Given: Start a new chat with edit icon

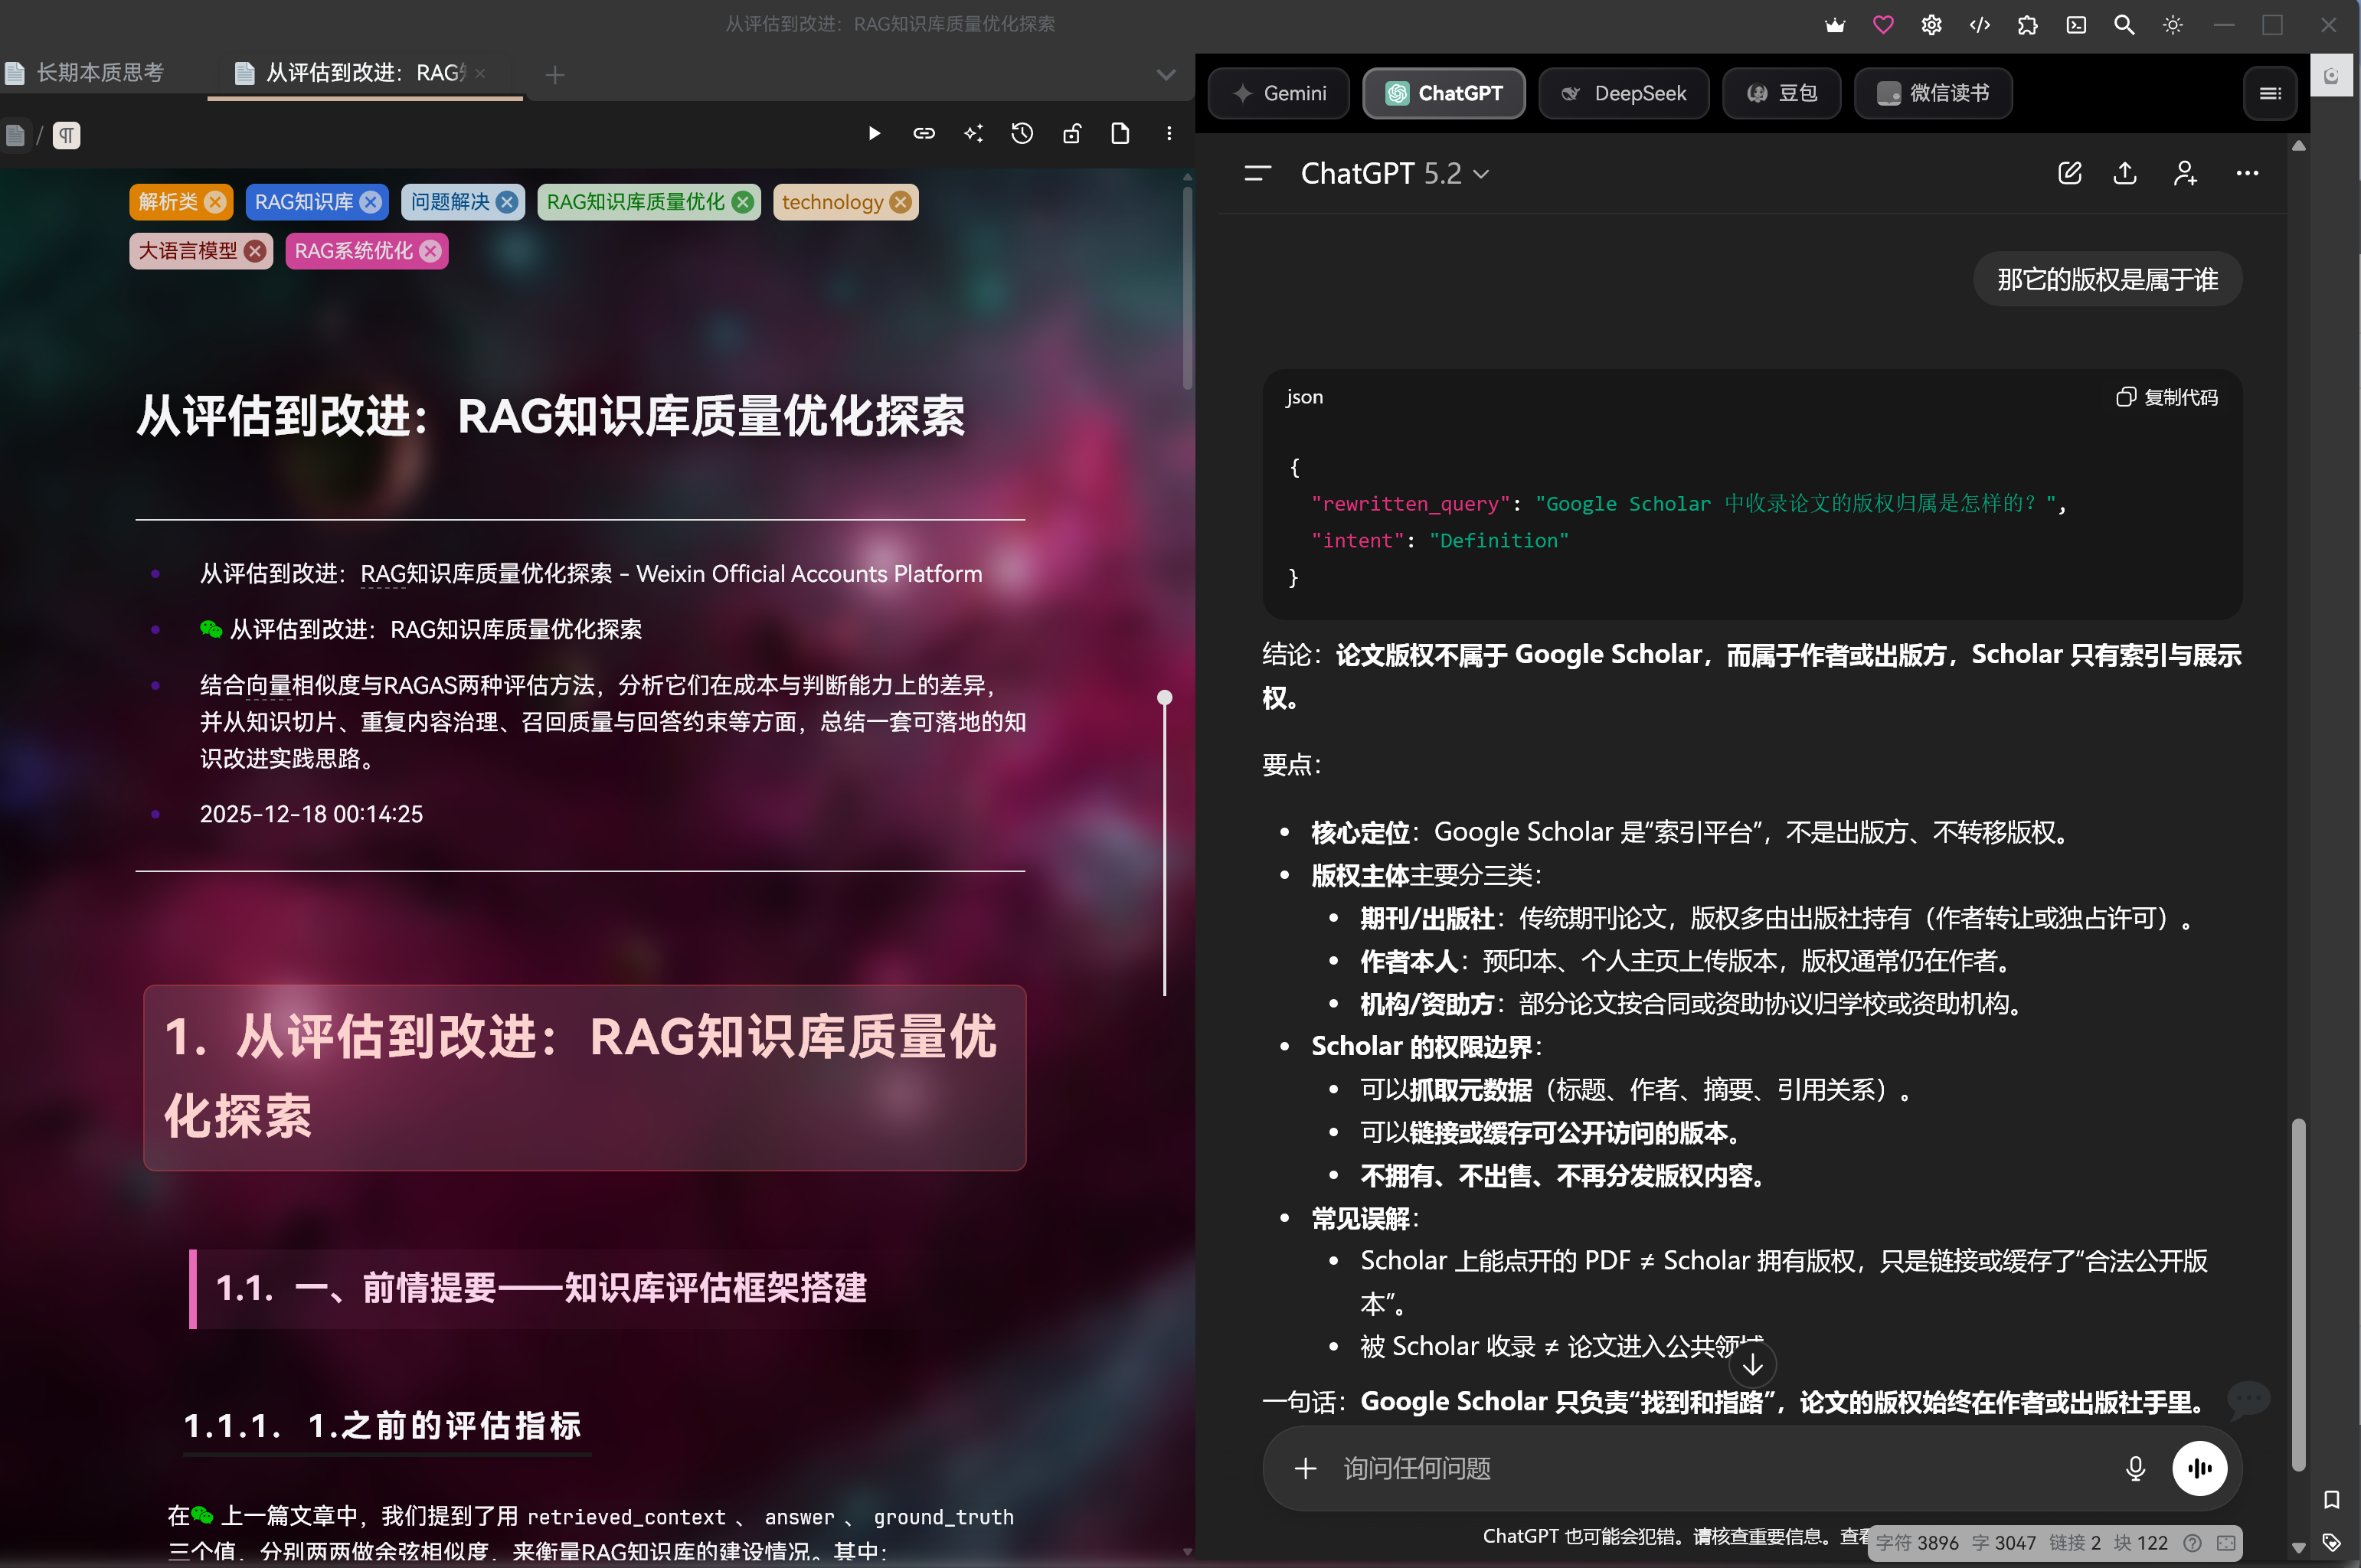Looking at the screenshot, I should (2069, 173).
